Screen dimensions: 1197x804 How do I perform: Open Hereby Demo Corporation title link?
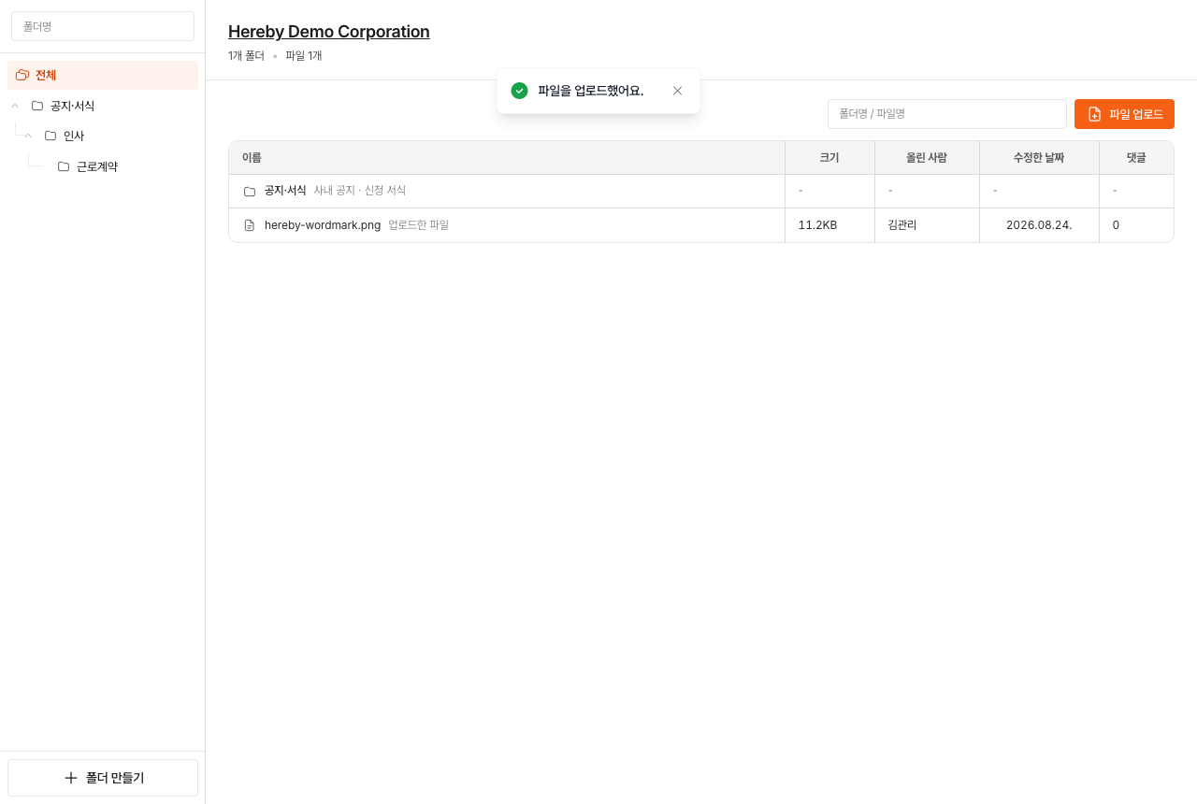point(329,32)
